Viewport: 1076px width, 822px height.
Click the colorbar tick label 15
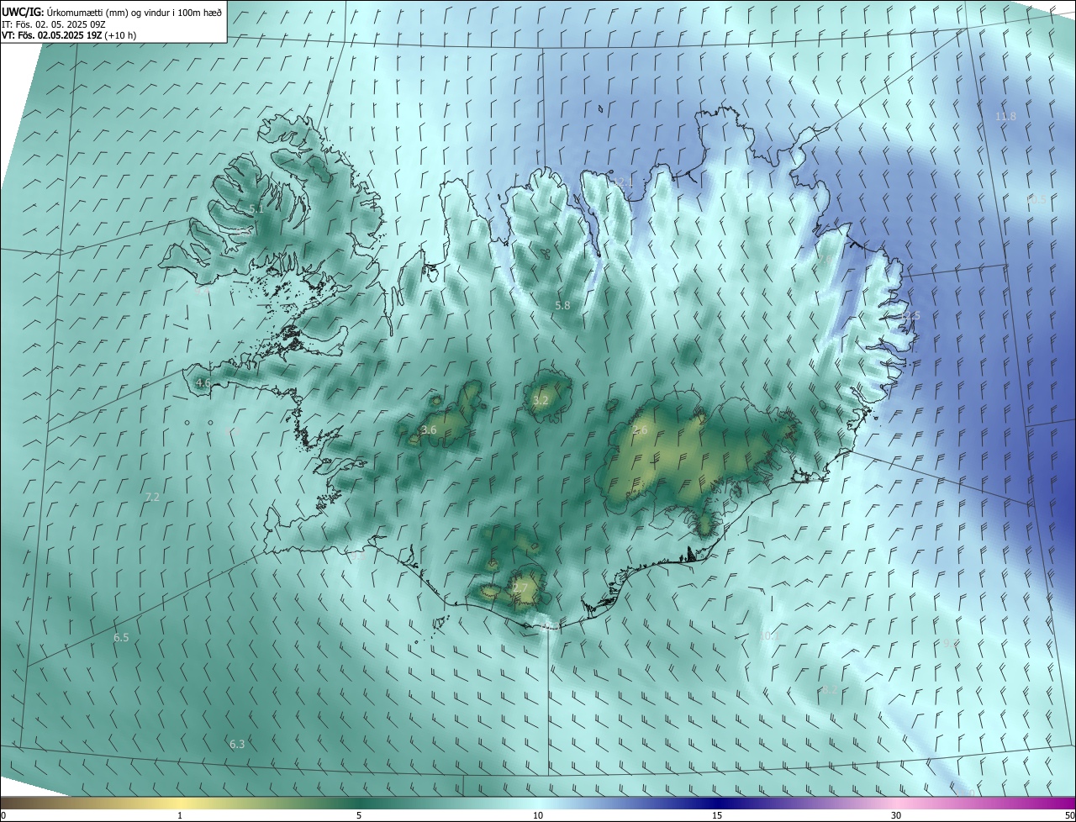tap(717, 815)
